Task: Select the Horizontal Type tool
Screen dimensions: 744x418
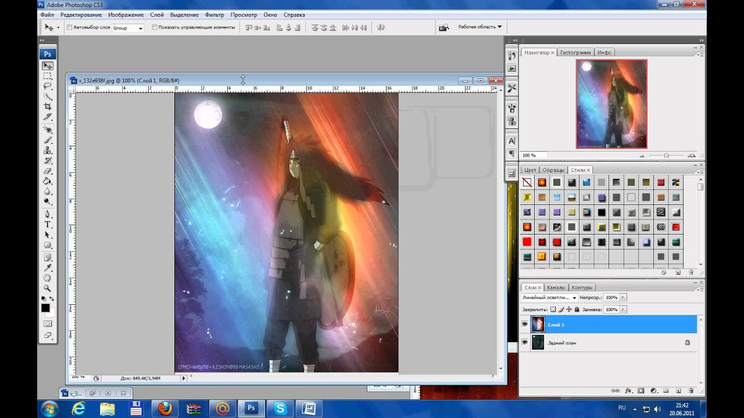Action: click(48, 225)
